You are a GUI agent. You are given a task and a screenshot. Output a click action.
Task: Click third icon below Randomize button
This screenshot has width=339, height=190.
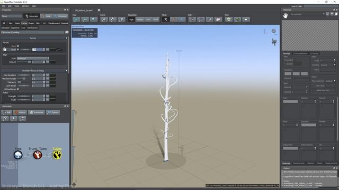point(22,118)
